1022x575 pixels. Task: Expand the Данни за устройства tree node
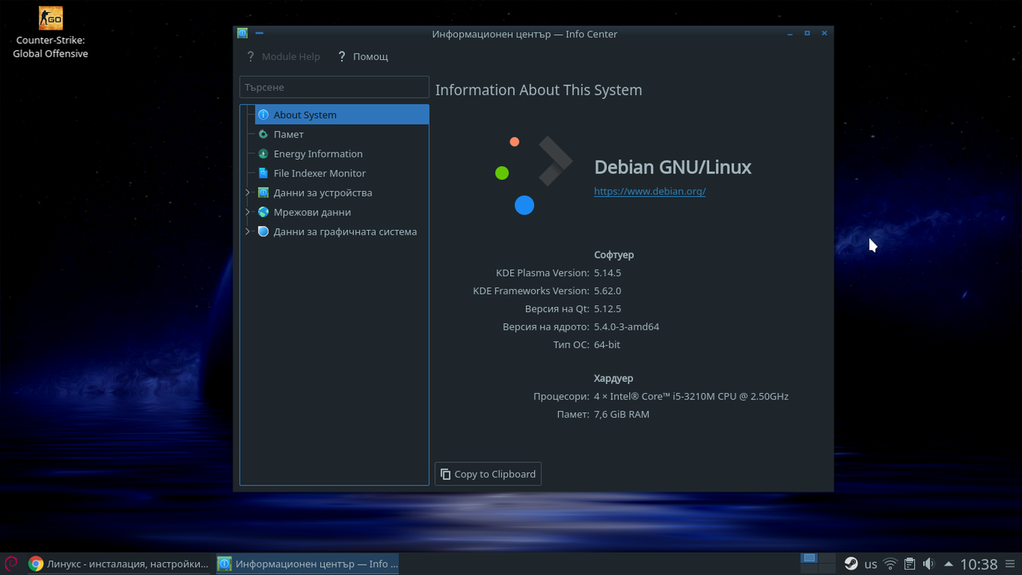(x=248, y=192)
